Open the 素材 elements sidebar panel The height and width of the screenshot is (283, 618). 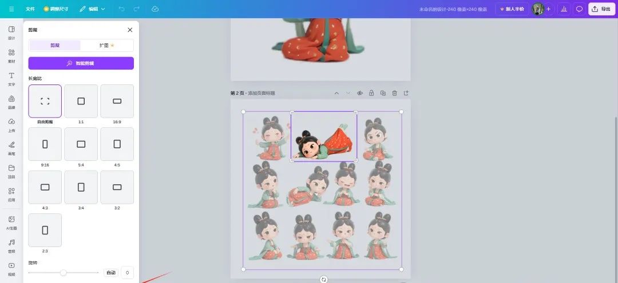[x=11, y=56]
